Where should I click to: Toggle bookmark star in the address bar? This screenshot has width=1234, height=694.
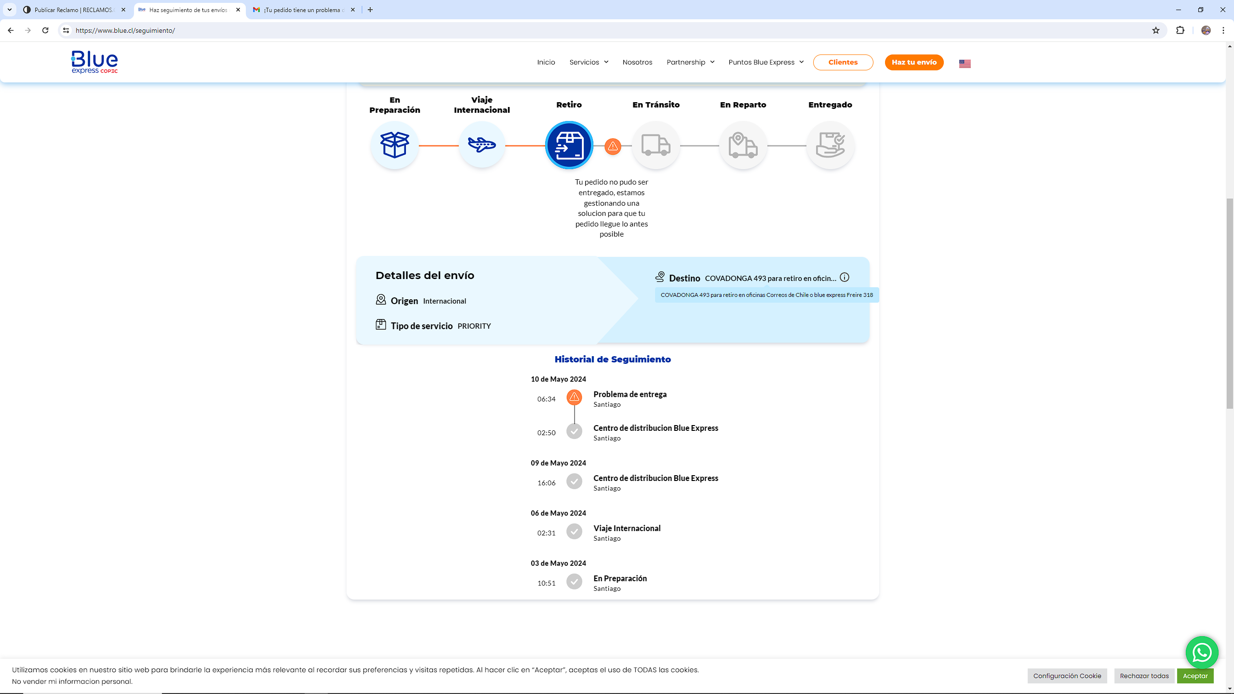[x=1155, y=30]
